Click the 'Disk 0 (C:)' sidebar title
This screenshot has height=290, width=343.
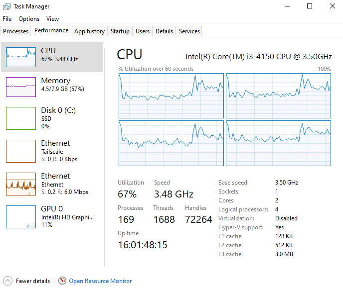pyautogui.click(x=58, y=110)
